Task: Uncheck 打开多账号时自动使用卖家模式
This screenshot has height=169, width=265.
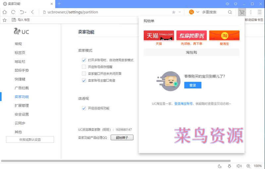Action: 84,60
